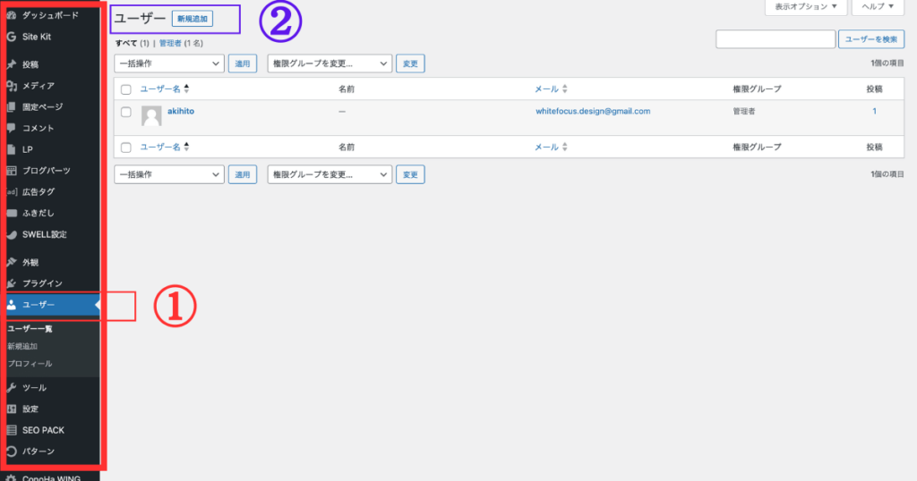Click the 新規追加 button beside the title
Screen dimensions: 917x481
(193, 19)
